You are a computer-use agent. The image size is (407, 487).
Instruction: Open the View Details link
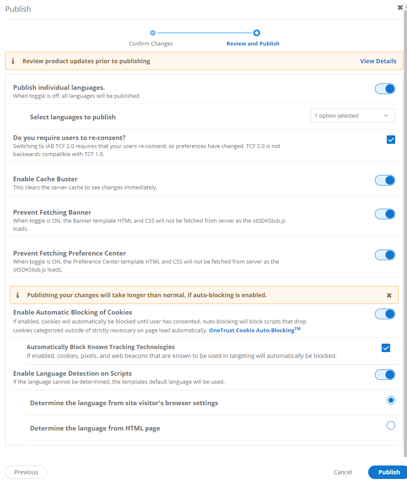(x=378, y=61)
